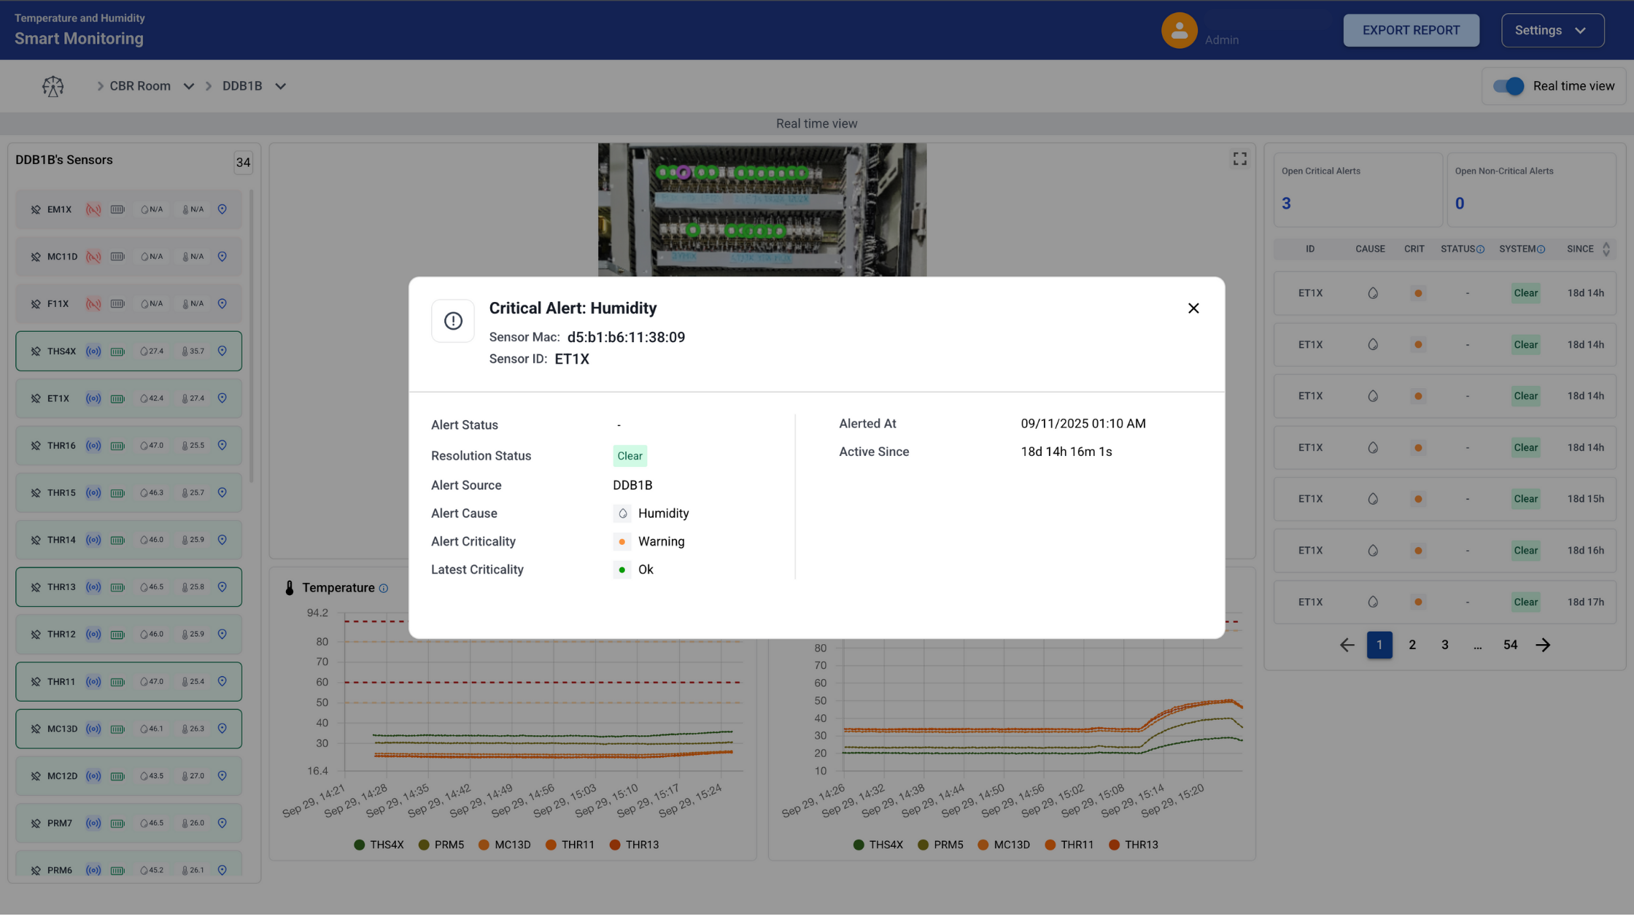Toggle MC13D series in Temperature legend
This screenshot has height=919, width=1634.
pyautogui.click(x=504, y=845)
